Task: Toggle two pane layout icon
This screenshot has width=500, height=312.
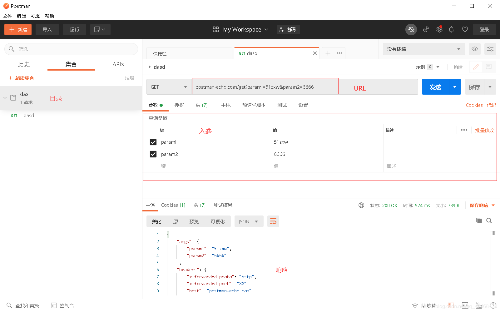Action: (465, 305)
